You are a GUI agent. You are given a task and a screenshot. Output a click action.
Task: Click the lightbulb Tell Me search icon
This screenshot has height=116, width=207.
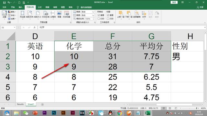point(78,7)
